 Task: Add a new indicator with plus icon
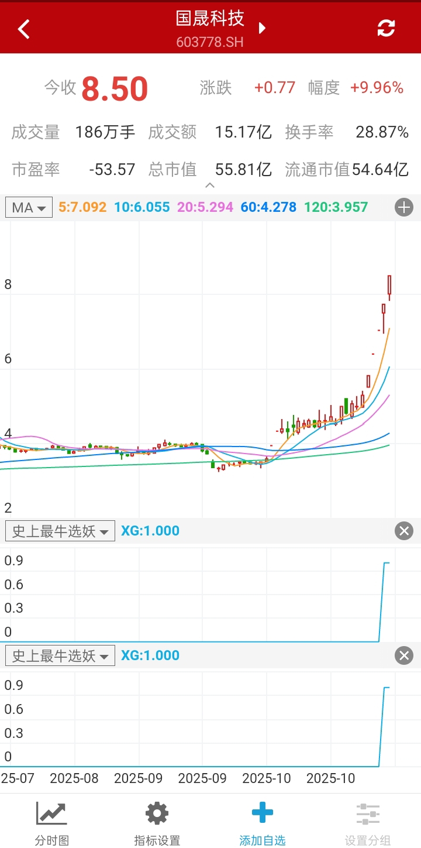click(x=404, y=207)
